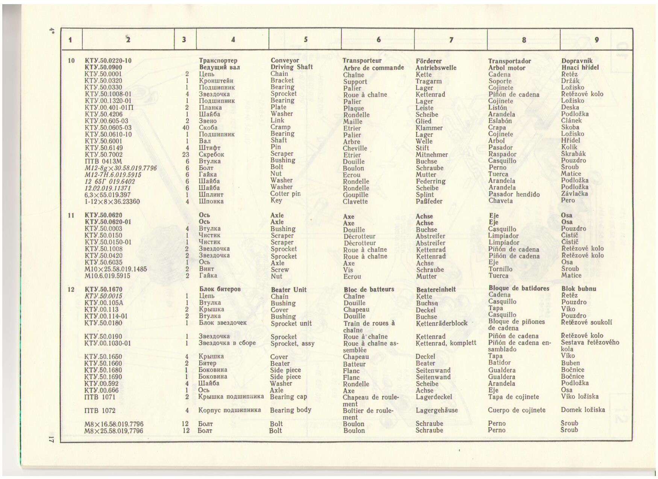Click the 'Bearing body' entry
658x479 pixels.
(x=290, y=410)
